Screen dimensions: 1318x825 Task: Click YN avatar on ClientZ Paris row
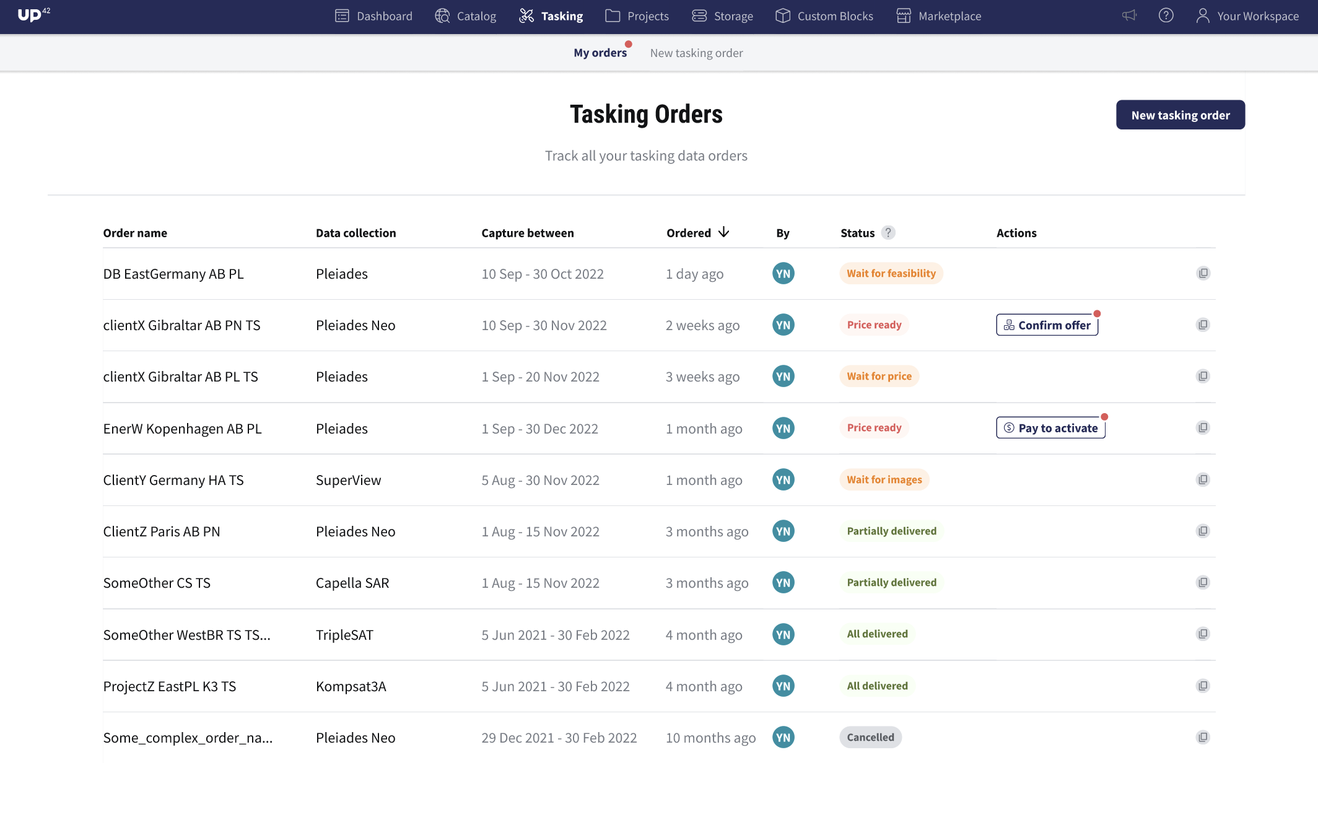click(783, 531)
